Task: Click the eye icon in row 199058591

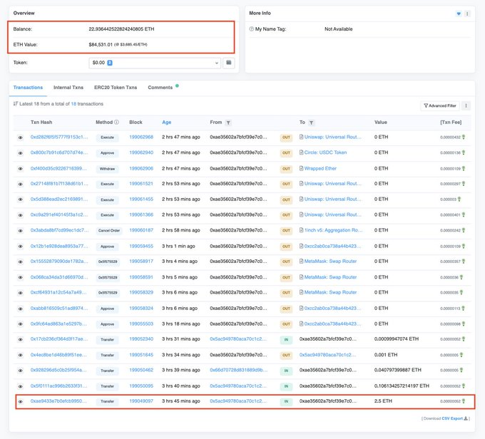Action: pos(21,277)
